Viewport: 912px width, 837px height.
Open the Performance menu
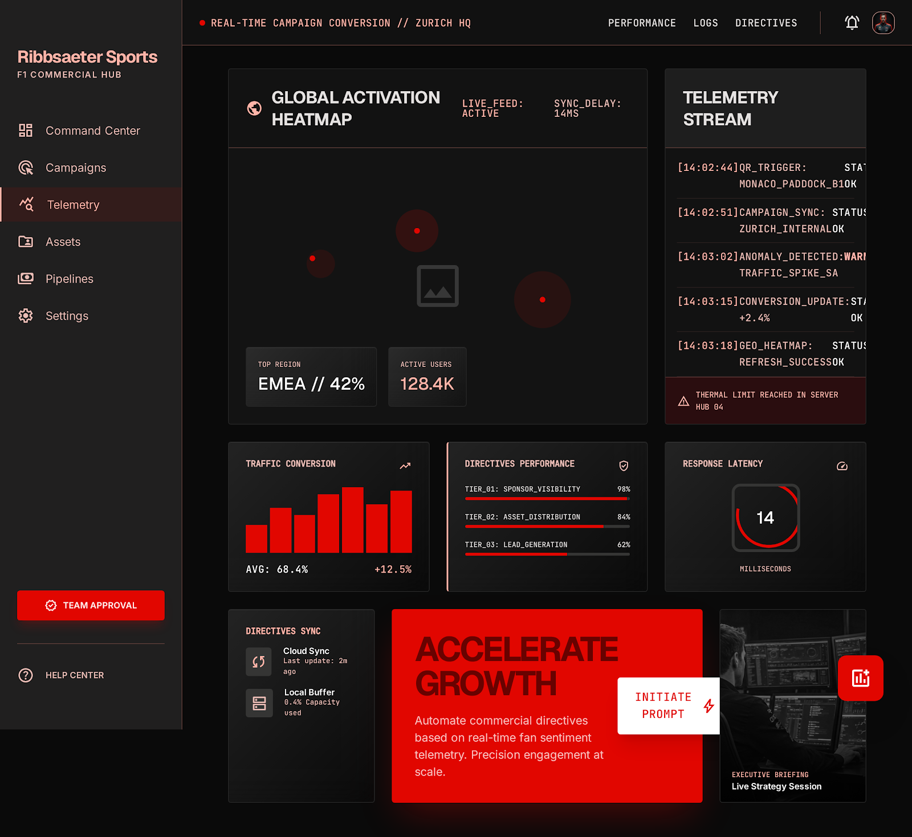coord(642,23)
